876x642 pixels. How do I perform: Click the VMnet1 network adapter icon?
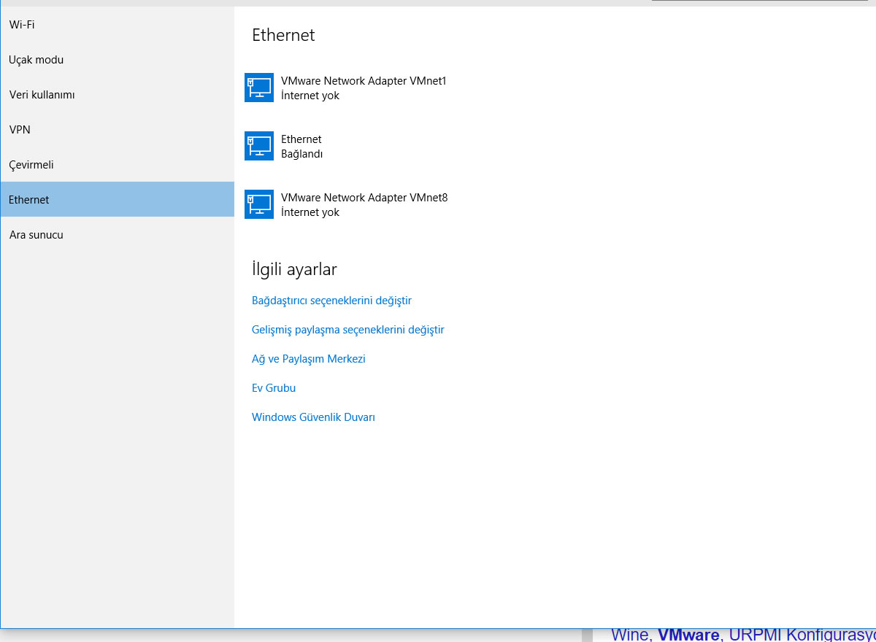click(259, 88)
